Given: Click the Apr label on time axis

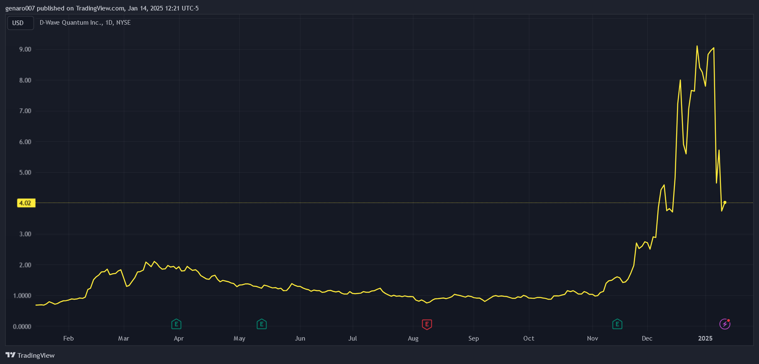Looking at the screenshot, I should [x=179, y=338].
